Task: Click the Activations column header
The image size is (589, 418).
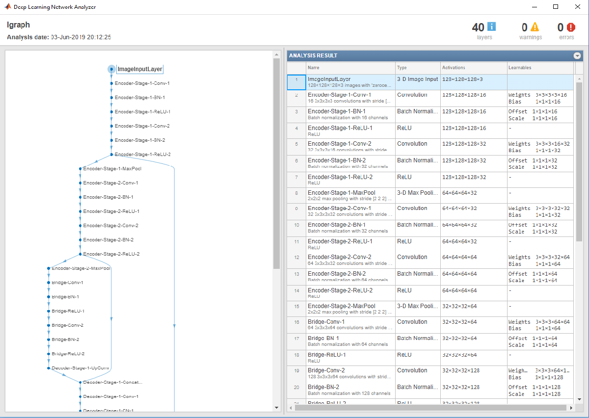Action: 474,68
